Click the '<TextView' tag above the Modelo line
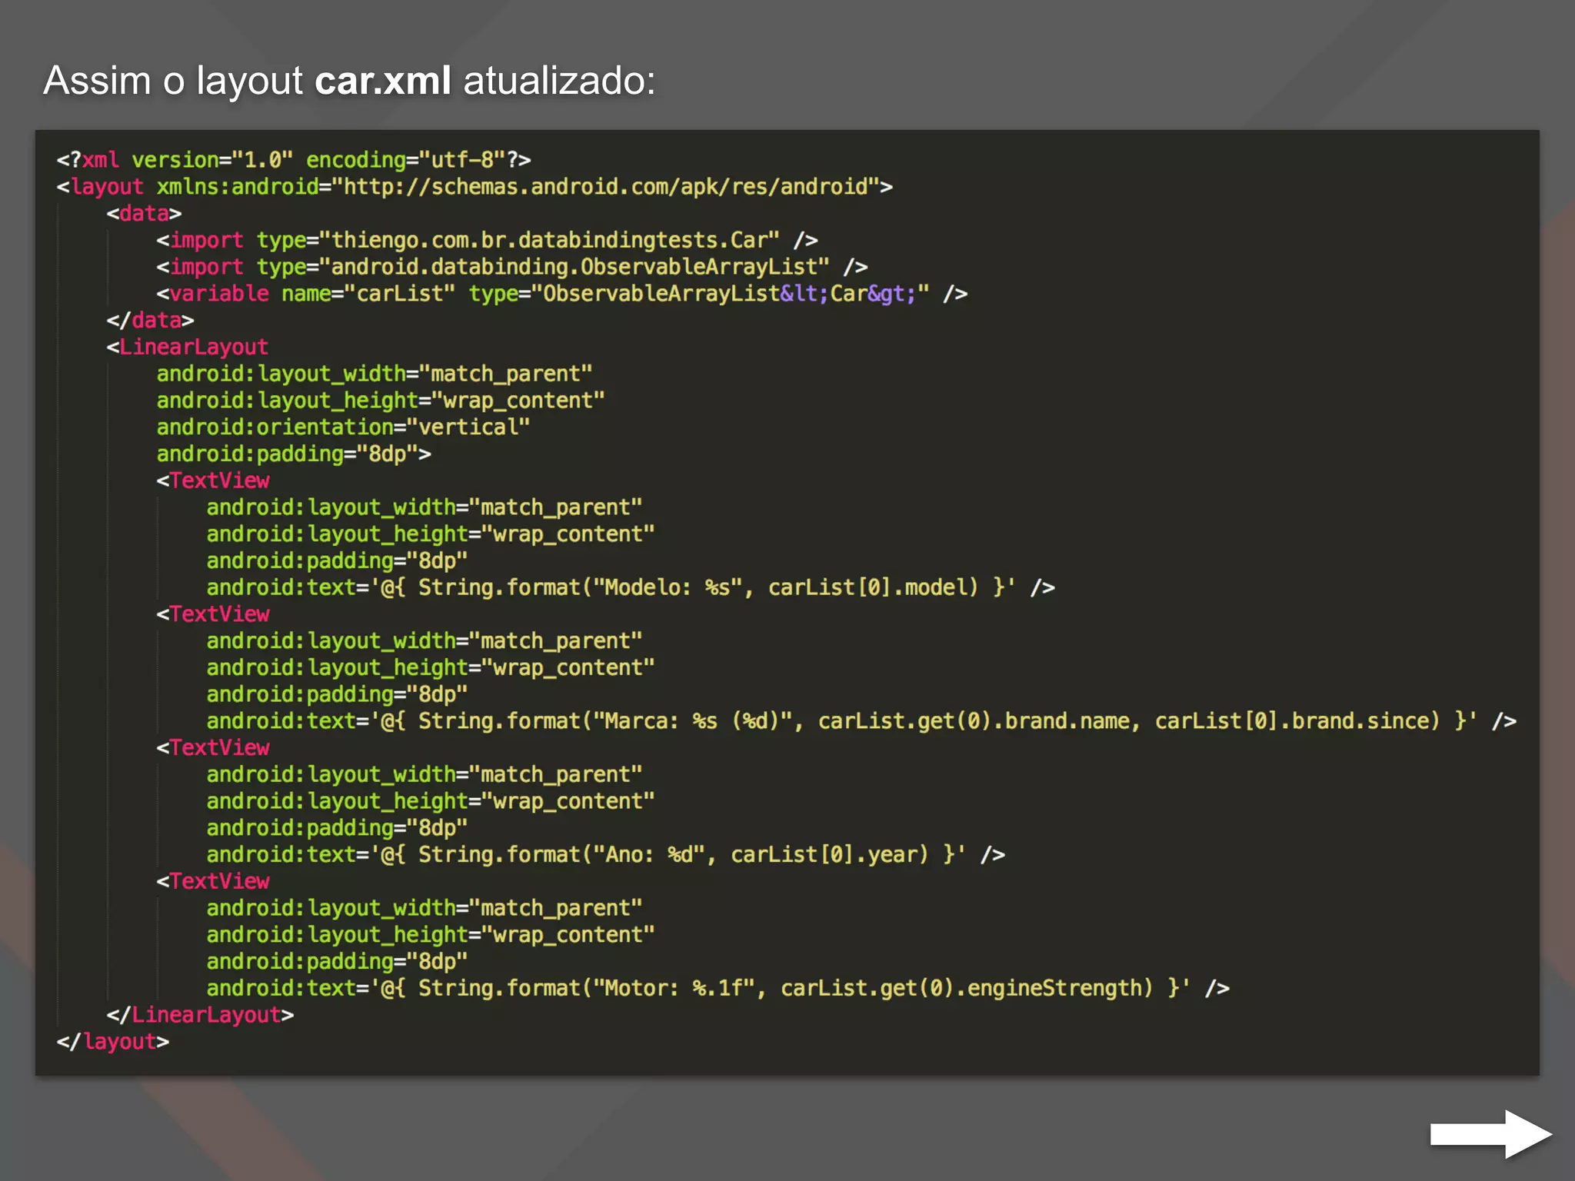Image resolution: width=1575 pixels, height=1181 pixels. coord(213,481)
